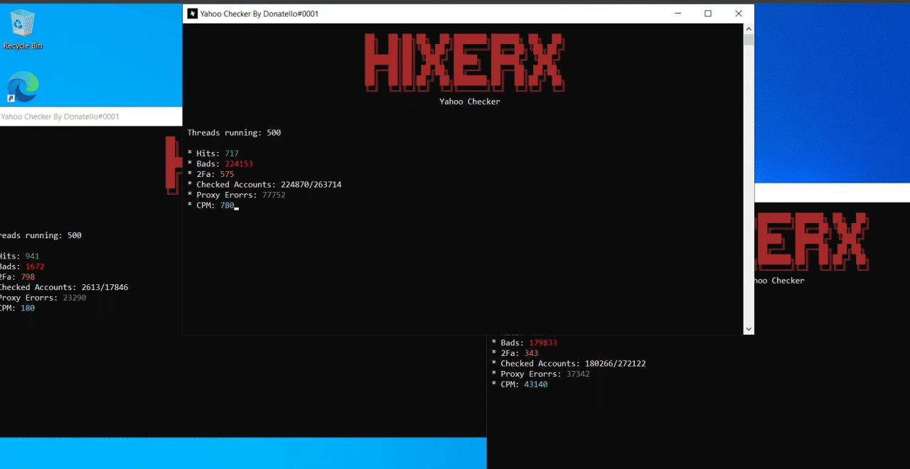Click the scrollbar down arrow in the front console
Screen dimensions: 910x469
pos(748,329)
